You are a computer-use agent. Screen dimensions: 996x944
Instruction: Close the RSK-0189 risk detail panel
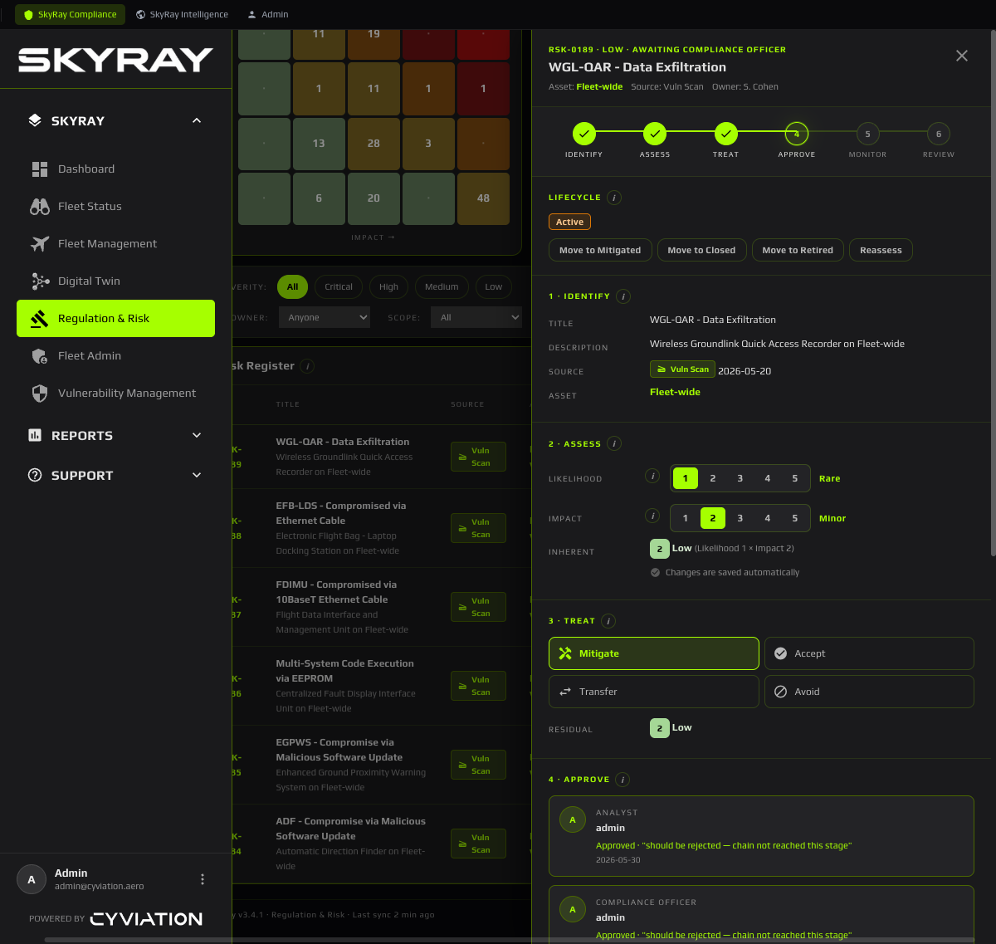[x=962, y=56]
